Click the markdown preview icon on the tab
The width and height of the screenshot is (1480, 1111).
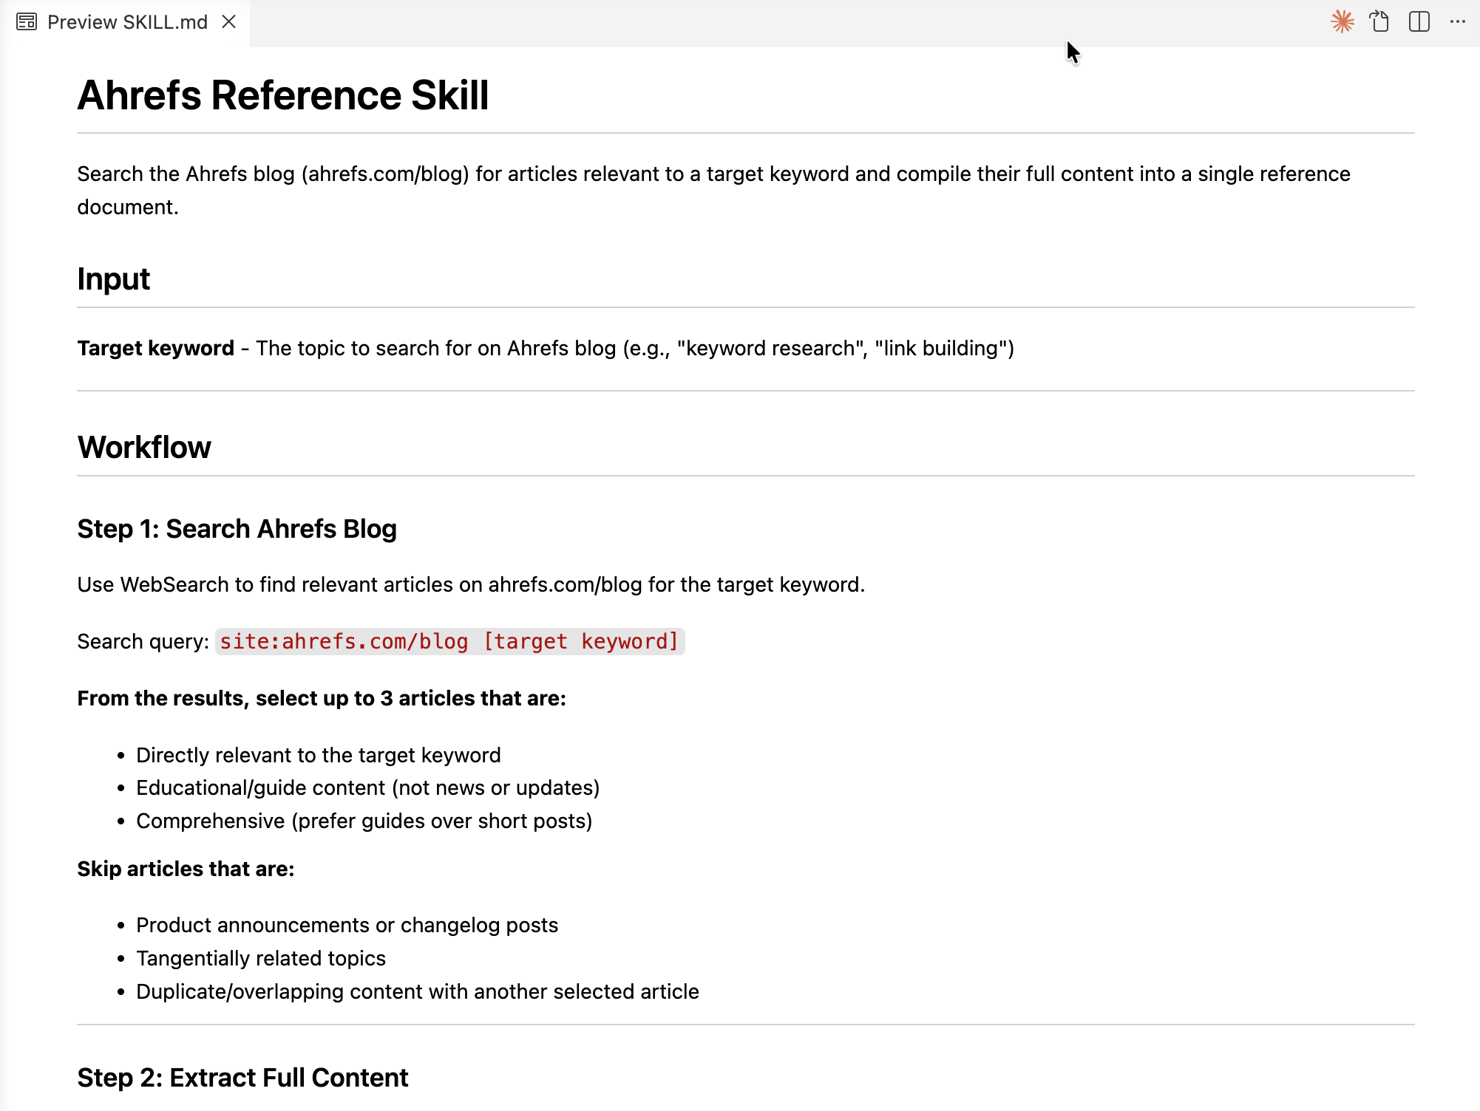coord(25,21)
